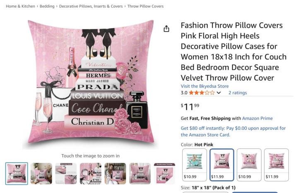Select the first pillow thumbnail image
This screenshot has height=193, width=298.
(x=17, y=174)
